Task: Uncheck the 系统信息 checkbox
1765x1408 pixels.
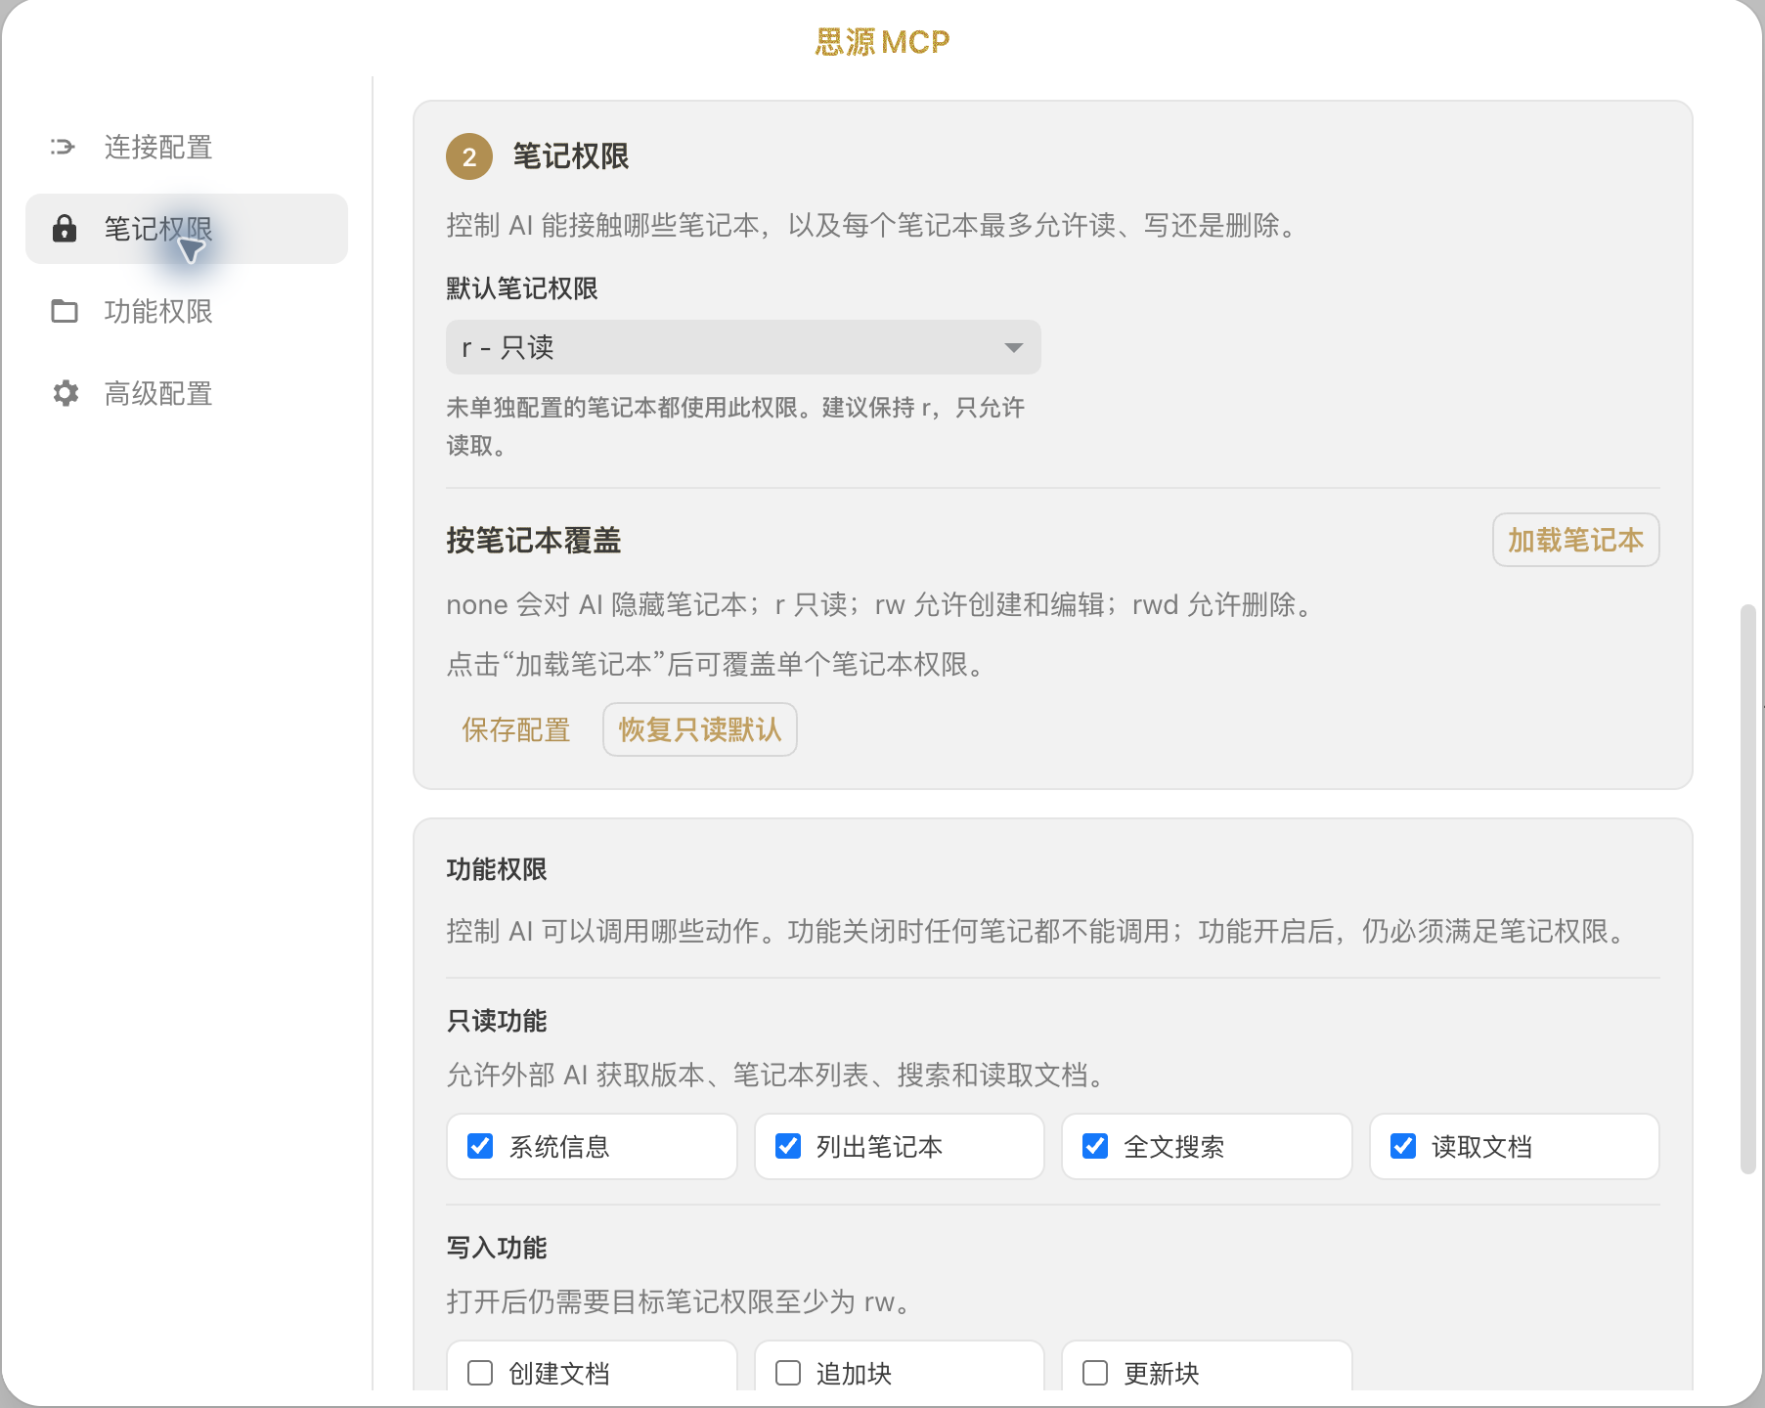Action: pos(480,1146)
